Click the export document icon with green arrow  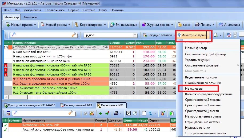[216, 35]
